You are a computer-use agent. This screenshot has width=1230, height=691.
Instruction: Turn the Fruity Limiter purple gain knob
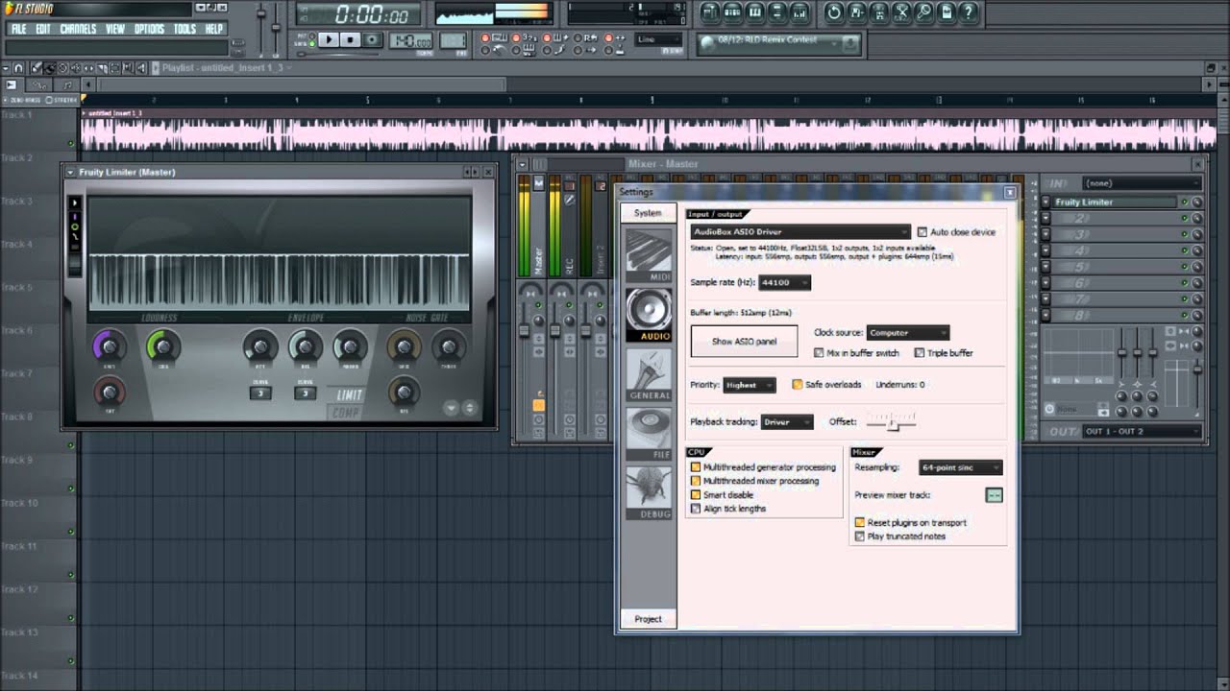[x=109, y=346]
